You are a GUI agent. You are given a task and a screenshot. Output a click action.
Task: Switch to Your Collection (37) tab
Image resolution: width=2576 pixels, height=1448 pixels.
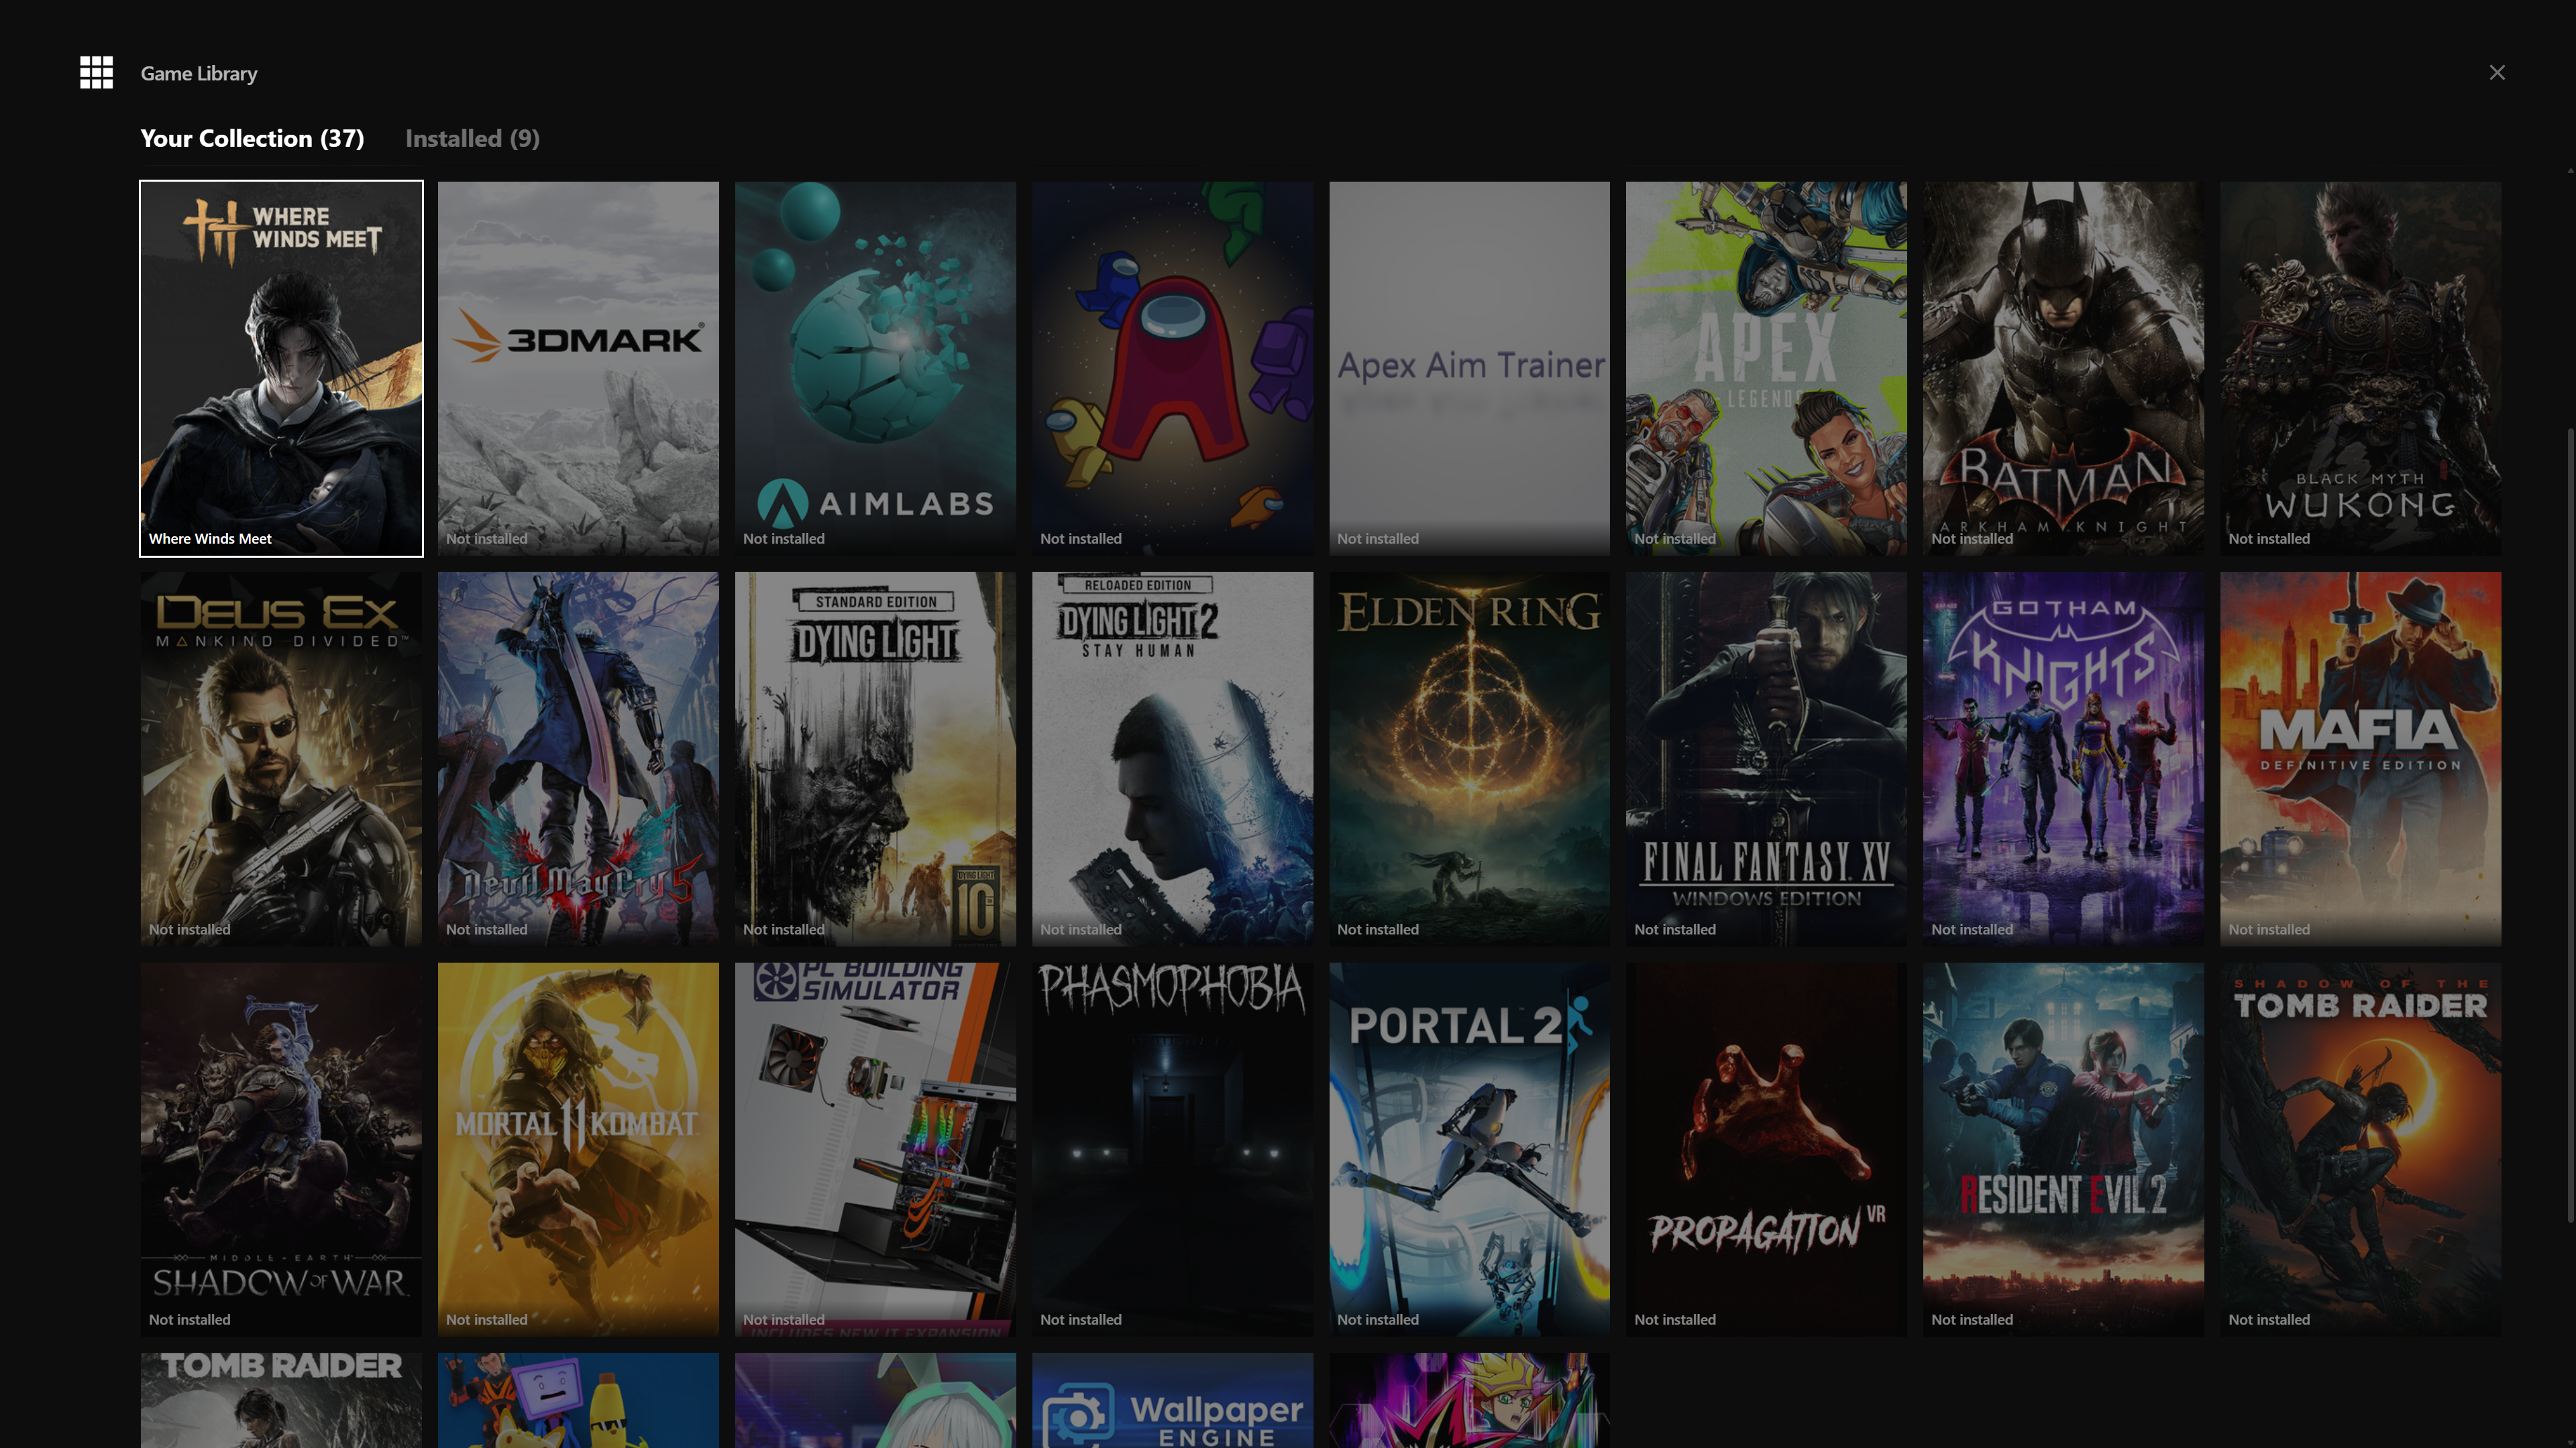(252, 138)
